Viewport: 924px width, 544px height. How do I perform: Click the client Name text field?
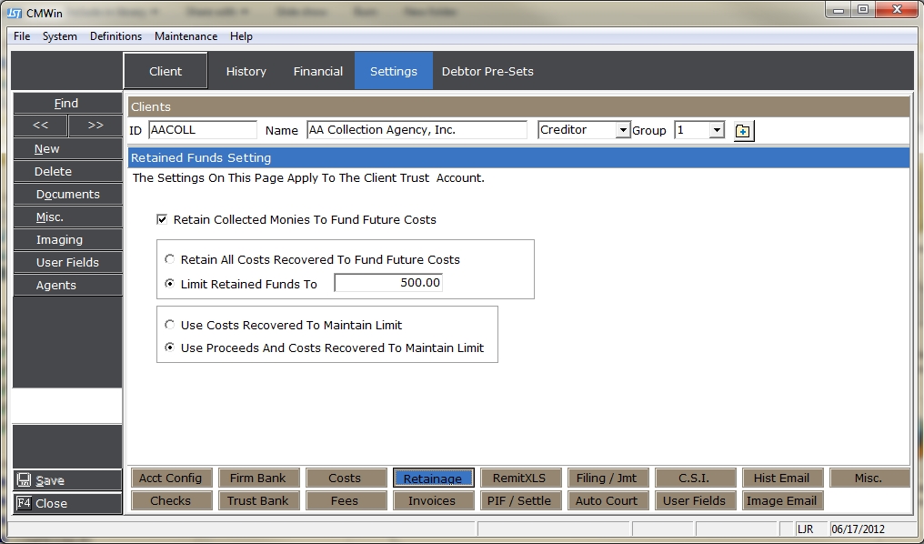417,130
